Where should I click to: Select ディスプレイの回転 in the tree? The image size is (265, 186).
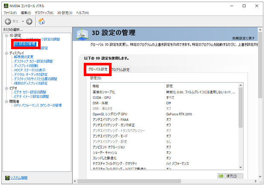(26, 65)
